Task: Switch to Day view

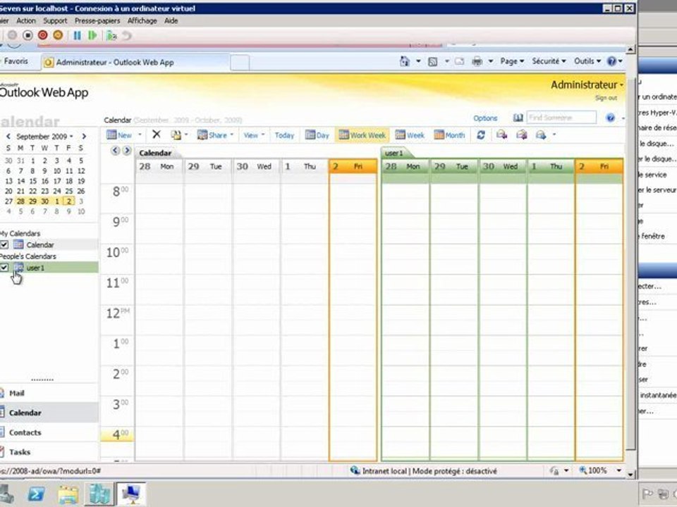Action: coord(317,135)
